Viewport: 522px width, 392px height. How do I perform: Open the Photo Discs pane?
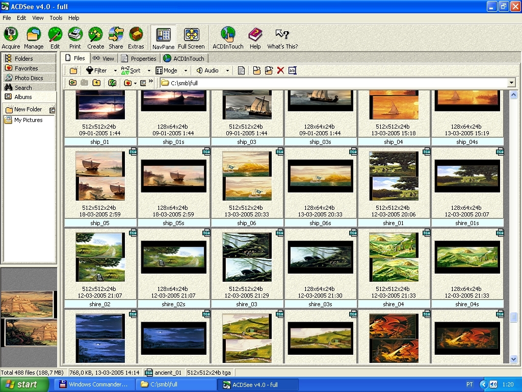click(x=29, y=78)
